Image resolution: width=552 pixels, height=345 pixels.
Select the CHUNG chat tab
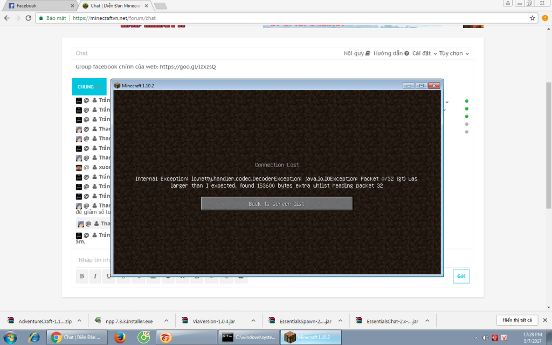coord(89,87)
